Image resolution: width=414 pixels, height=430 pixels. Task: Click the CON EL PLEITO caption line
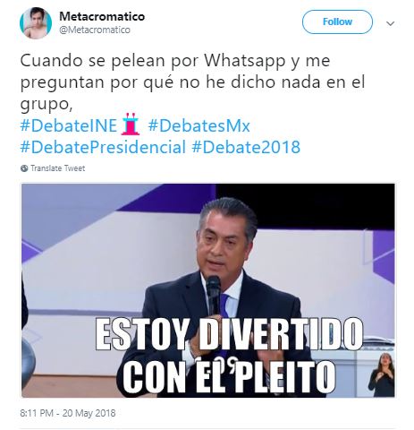(x=230, y=377)
